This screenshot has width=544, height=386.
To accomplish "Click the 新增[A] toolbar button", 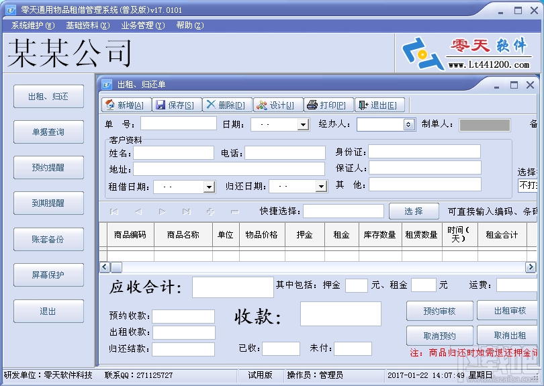I will pos(127,105).
